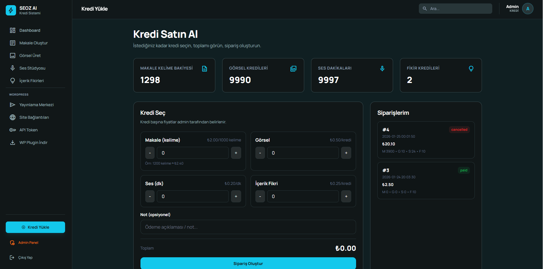Focus the Ödeme açıklaması note field
Screen dimensions: 543x269
(248, 227)
